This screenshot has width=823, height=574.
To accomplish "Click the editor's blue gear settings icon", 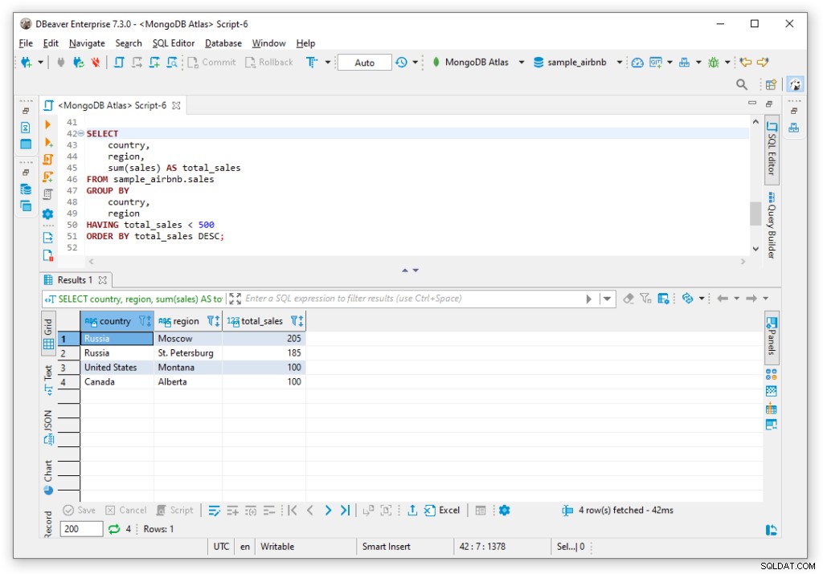I will point(47,214).
